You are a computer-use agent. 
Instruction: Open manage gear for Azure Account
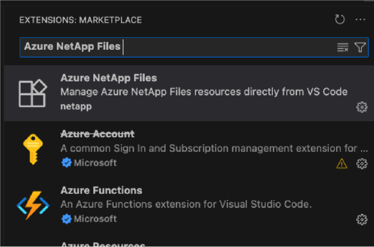click(x=362, y=164)
